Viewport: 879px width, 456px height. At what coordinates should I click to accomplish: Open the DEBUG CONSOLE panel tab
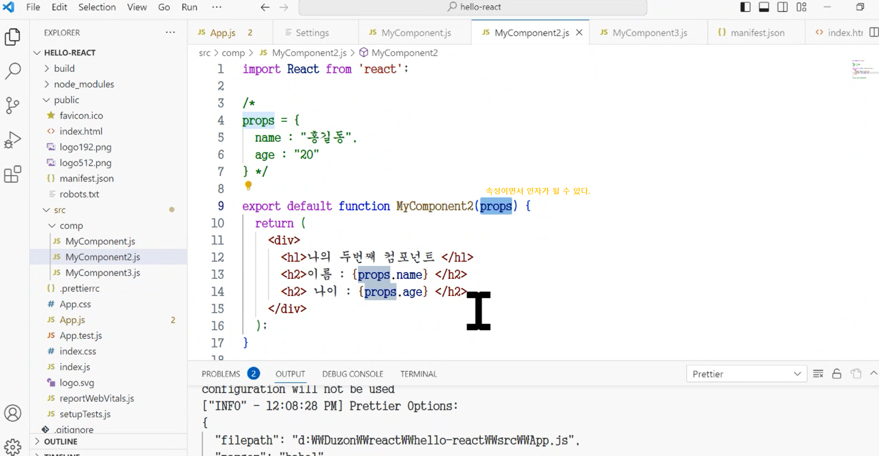point(352,374)
